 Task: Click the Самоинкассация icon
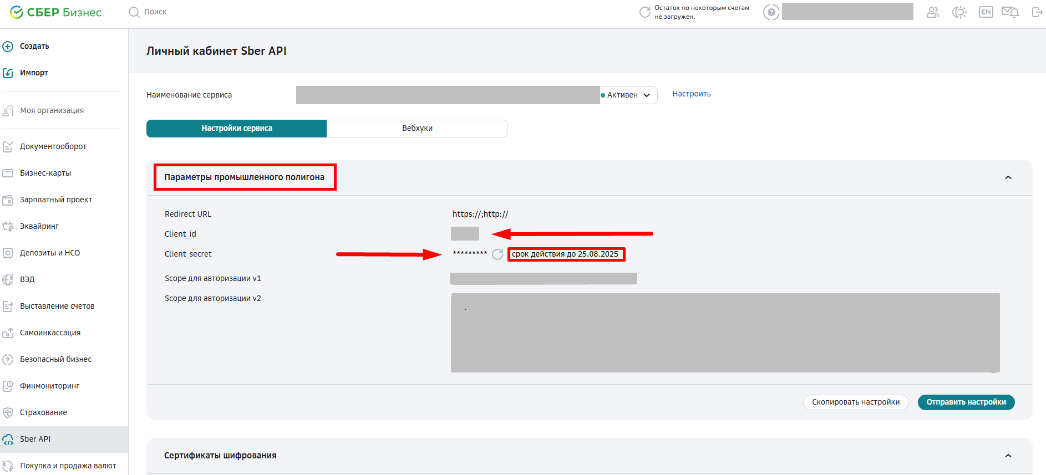8,333
